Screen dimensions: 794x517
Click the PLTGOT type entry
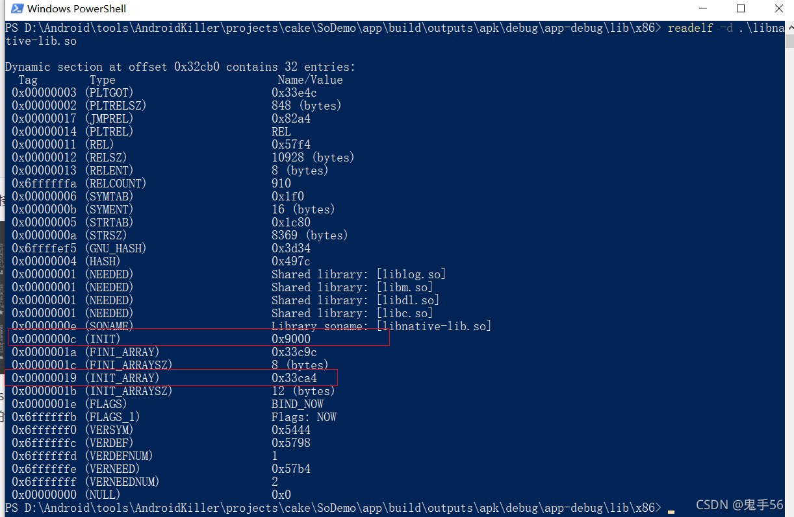[109, 93]
